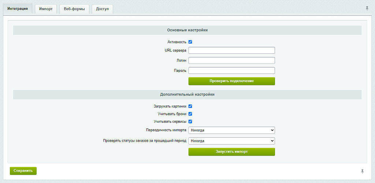375x183 pixels.
Task: Go to the Доступ tab
Action: coord(102,9)
